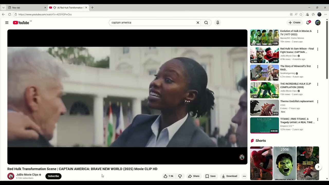The image size is (329, 185).
Task: Open Red Hulk Vs Sam Wilson thumbnail
Action: (x=264, y=55)
